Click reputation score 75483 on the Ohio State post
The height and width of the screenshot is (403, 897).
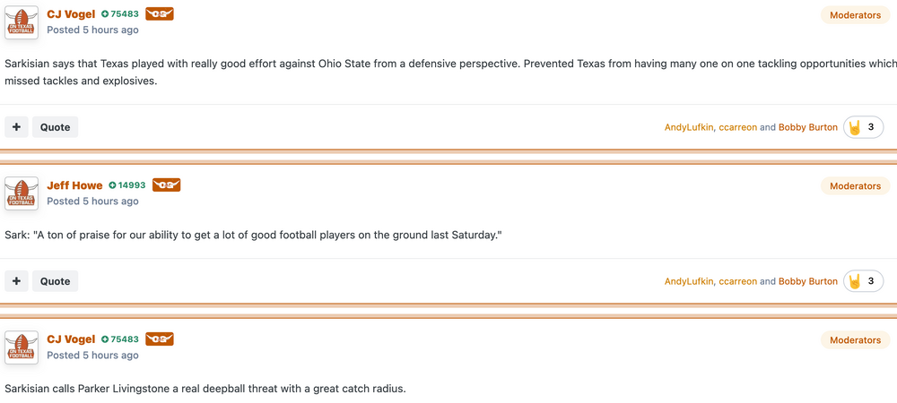119,14
